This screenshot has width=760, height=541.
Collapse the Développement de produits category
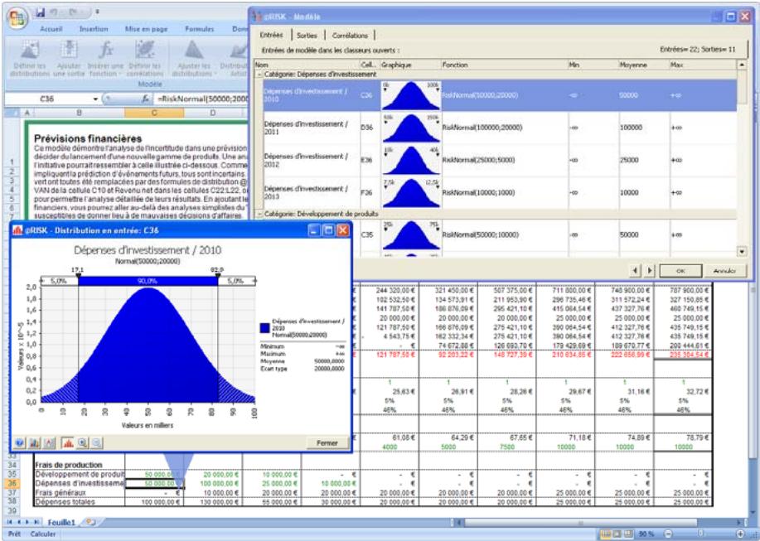point(258,214)
